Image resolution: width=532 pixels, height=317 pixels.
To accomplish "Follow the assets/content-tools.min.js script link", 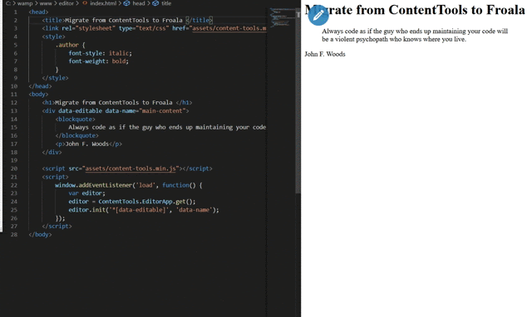I will 131,168.
